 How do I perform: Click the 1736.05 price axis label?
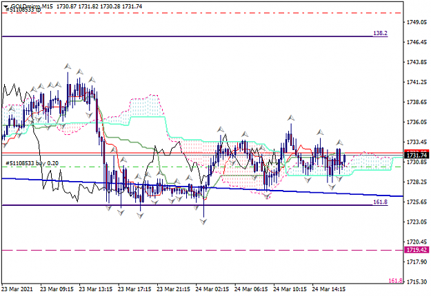point(417,122)
